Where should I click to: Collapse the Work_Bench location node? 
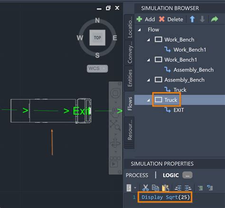click(x=148, y=40)
